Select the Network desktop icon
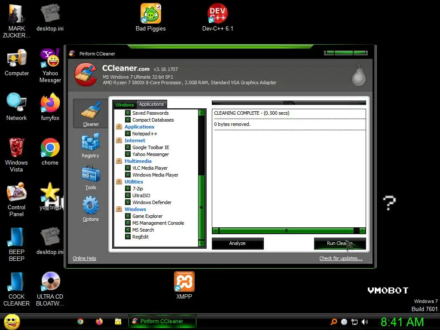The width and height of the screenshot is (440, 330). point(17,107)
